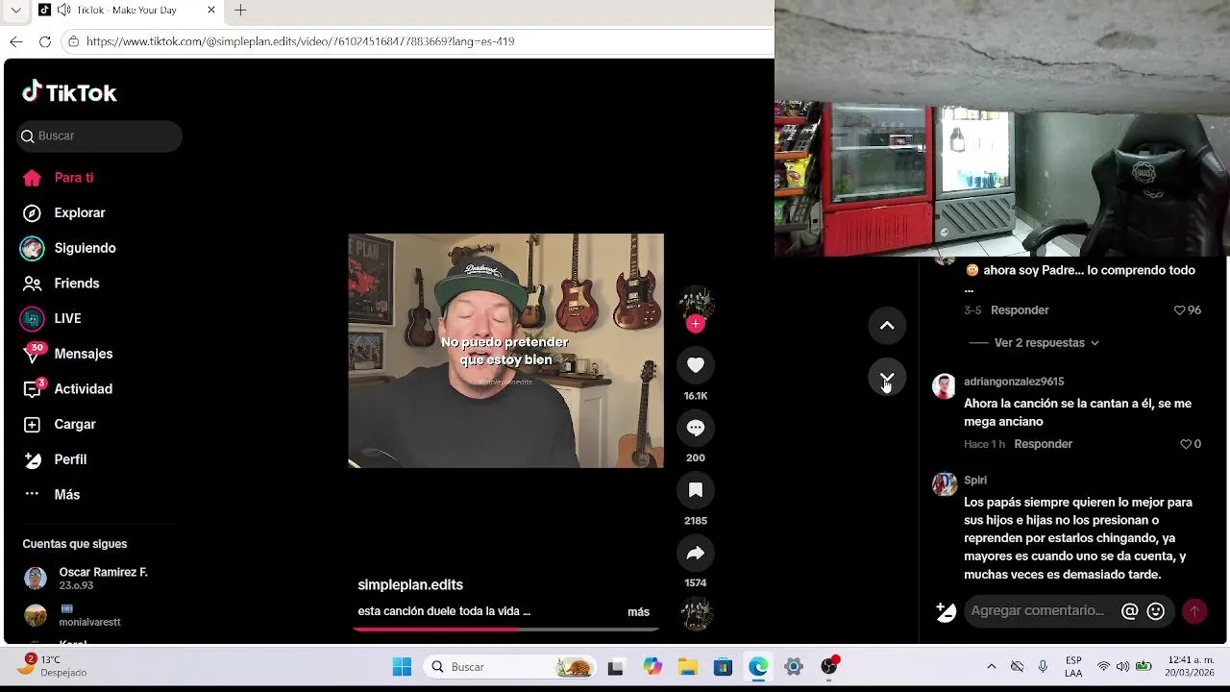Click Spiri's avatar picture
The height and width of the screenshot is (692, 1230).
[945, 483]
